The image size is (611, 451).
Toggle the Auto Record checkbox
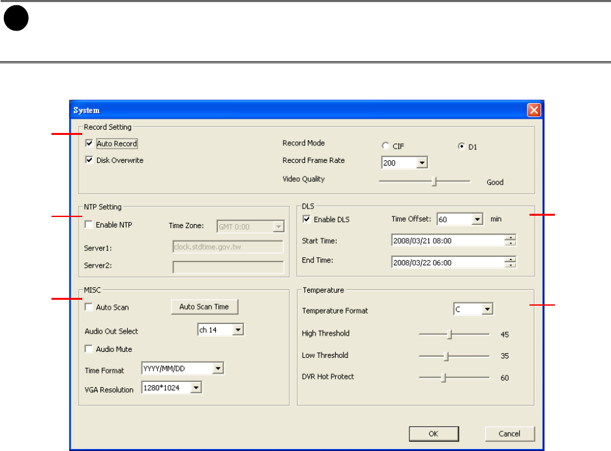[89, 143]
